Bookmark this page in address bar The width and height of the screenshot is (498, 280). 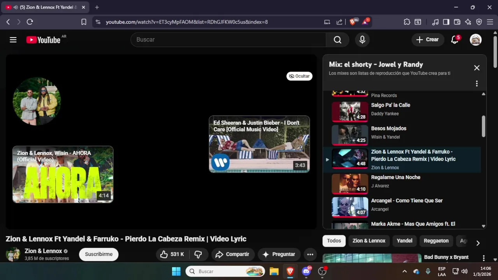point(84,22)
